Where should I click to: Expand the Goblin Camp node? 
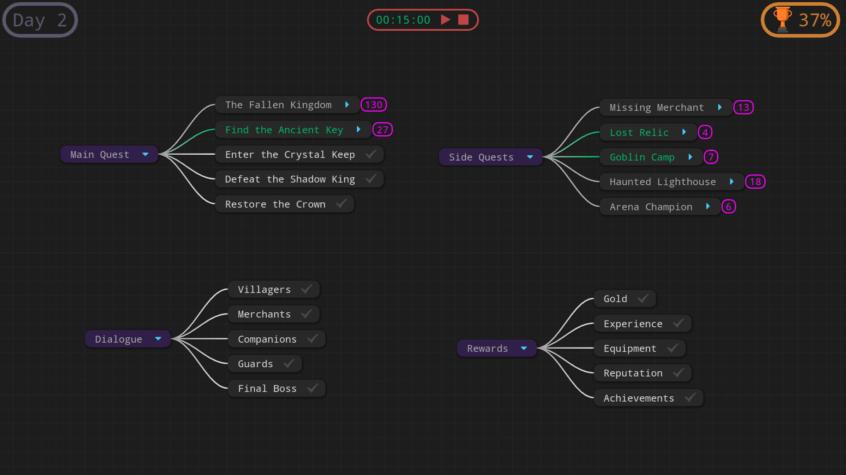tap(690, 157)
